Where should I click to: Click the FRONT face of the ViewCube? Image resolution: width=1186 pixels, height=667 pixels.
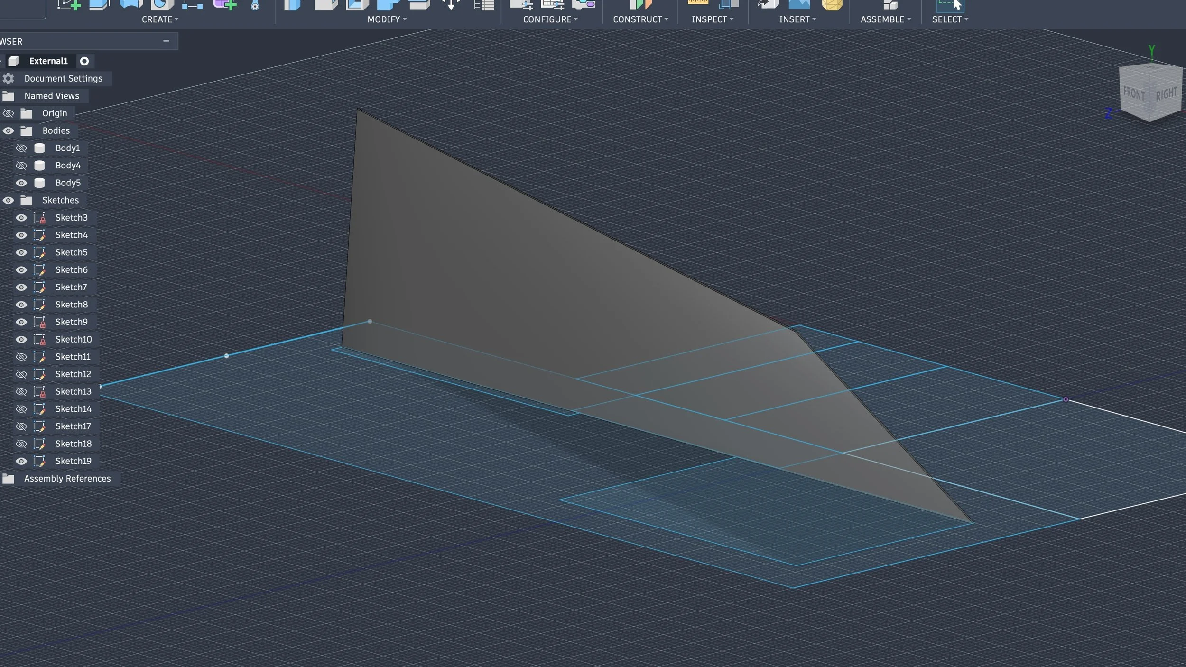tap(1135, 94)
